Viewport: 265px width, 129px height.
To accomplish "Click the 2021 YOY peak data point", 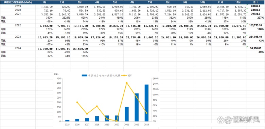I will click(x=127, y=83).
